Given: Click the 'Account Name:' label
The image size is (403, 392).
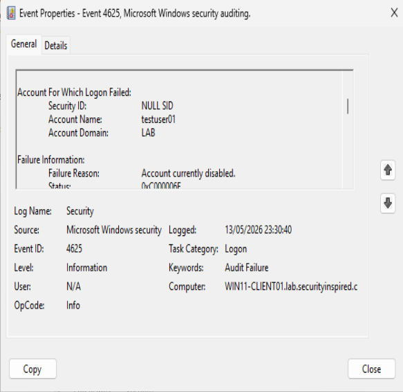Looking at the screenshot, I should pos(75,119).
